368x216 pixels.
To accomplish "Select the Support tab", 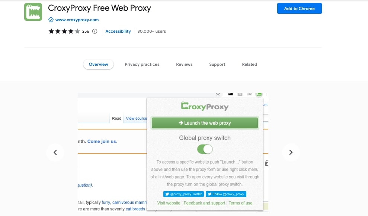I will [x=217, y=64].
